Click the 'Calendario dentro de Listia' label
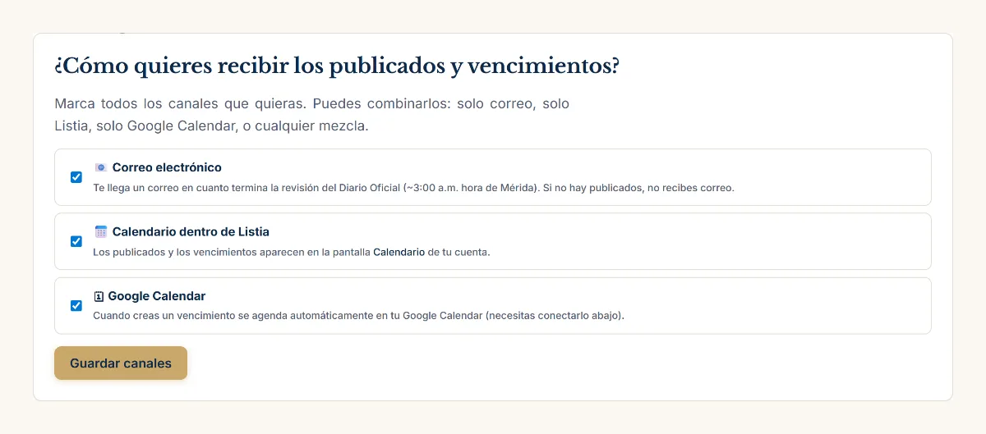The image size is (986, 434). click(x=191, y=232)
